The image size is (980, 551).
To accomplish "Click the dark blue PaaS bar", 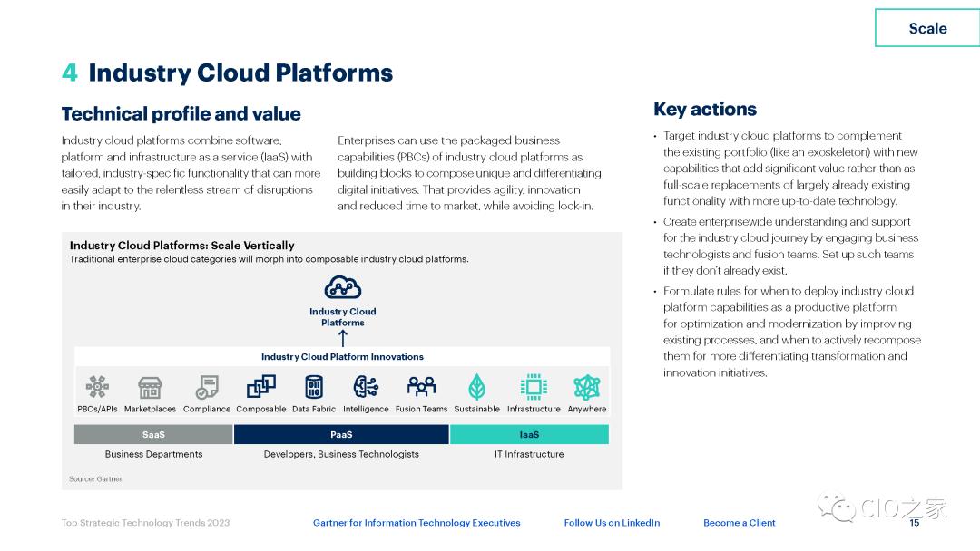I will [x=341, y=435].
